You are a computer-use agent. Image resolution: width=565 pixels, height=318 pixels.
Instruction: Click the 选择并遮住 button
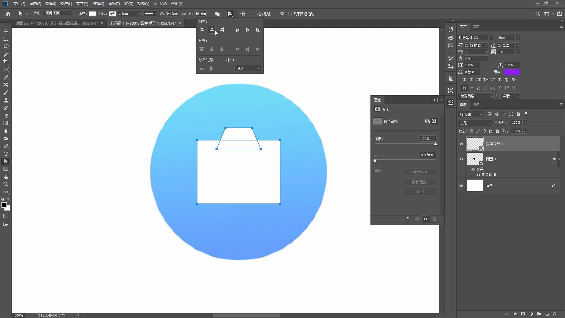click(420, 172)
